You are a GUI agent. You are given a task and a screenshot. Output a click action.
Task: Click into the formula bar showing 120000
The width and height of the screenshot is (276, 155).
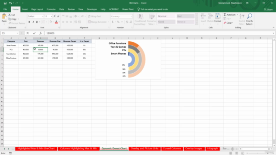tap(158, 33)
